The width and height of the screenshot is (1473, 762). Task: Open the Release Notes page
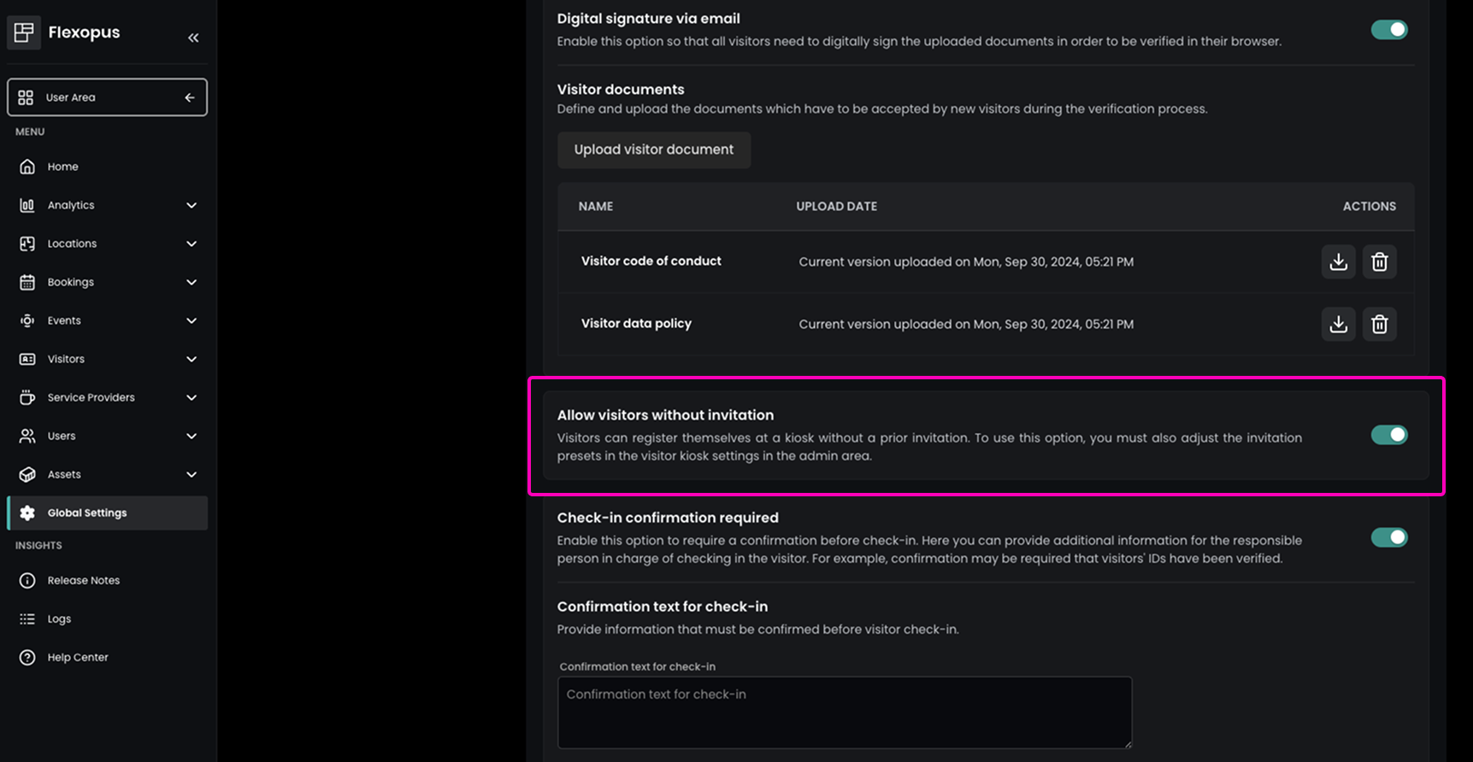click(83, 580)
